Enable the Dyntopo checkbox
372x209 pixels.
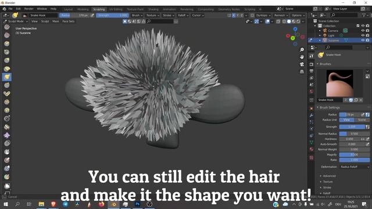pos(252,16)
